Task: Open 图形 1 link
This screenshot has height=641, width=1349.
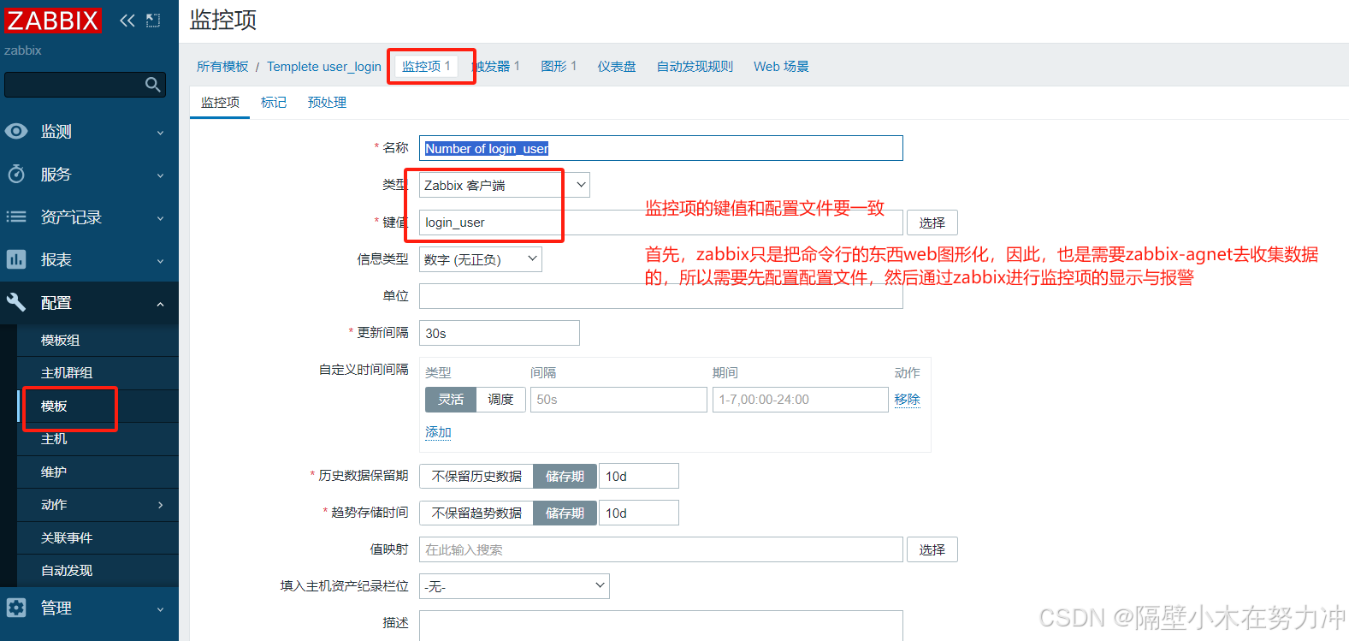Action: (x=559, y=66)
